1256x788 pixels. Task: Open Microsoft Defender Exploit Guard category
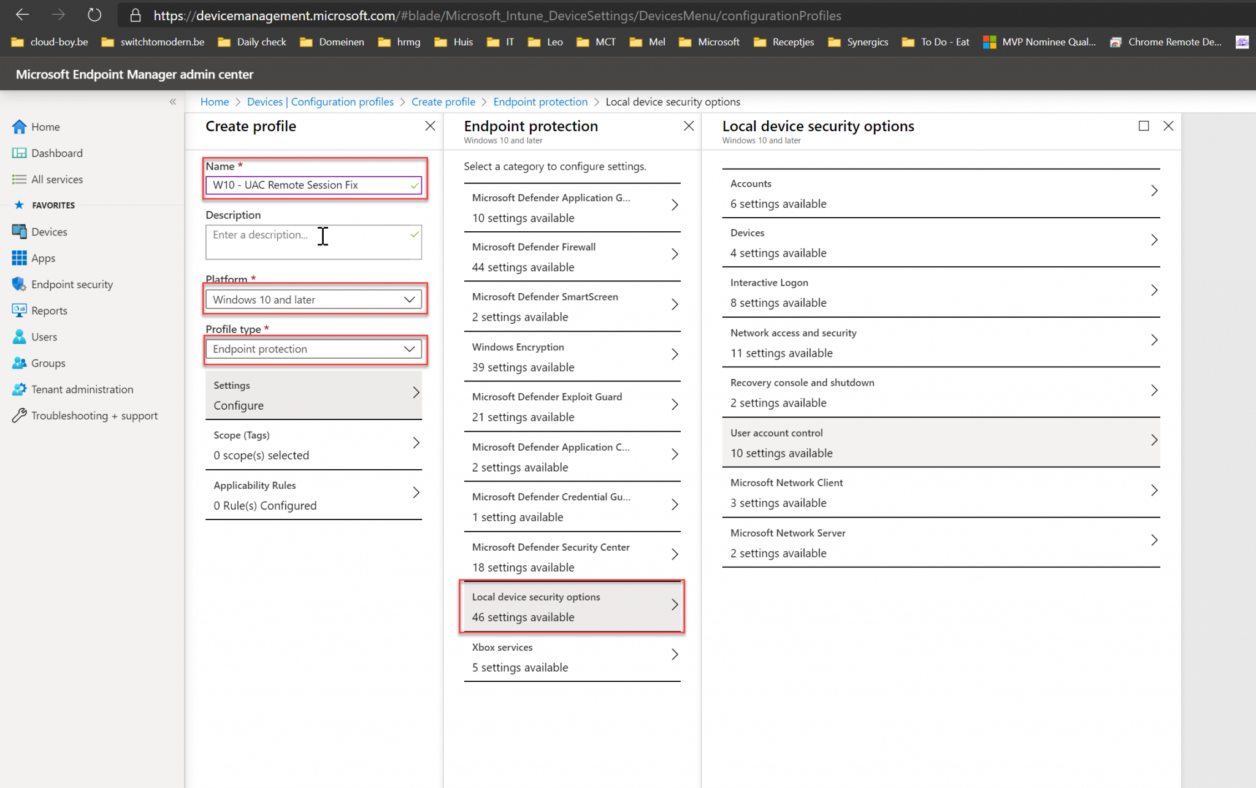click(572, 407)
